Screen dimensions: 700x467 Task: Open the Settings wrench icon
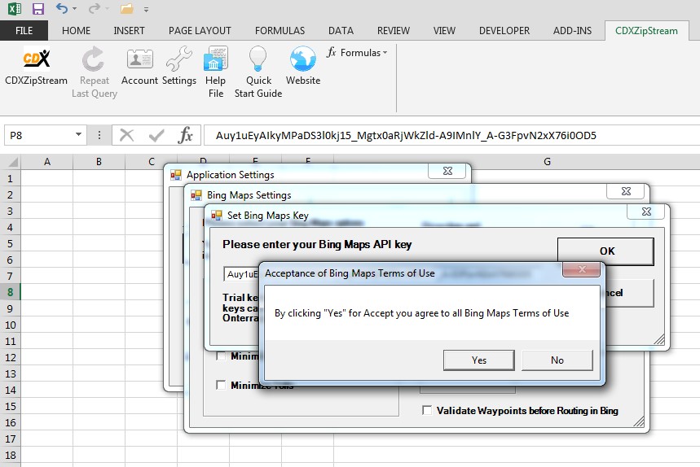[x=178, y=59]
